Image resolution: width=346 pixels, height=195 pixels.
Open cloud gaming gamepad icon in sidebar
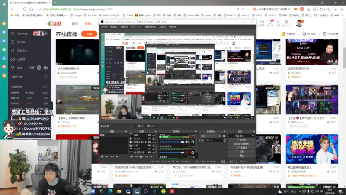point(13,59)
